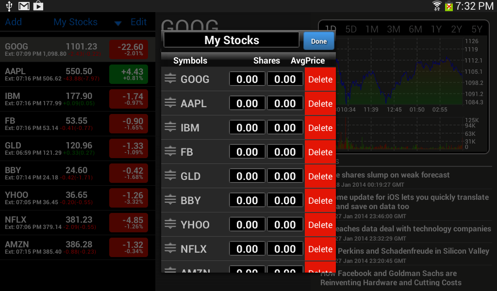
Task: Edit GLD average price field
Action: point(285,176)
